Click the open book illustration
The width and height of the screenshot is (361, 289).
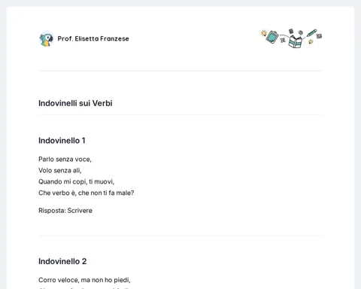pos(295,41)
